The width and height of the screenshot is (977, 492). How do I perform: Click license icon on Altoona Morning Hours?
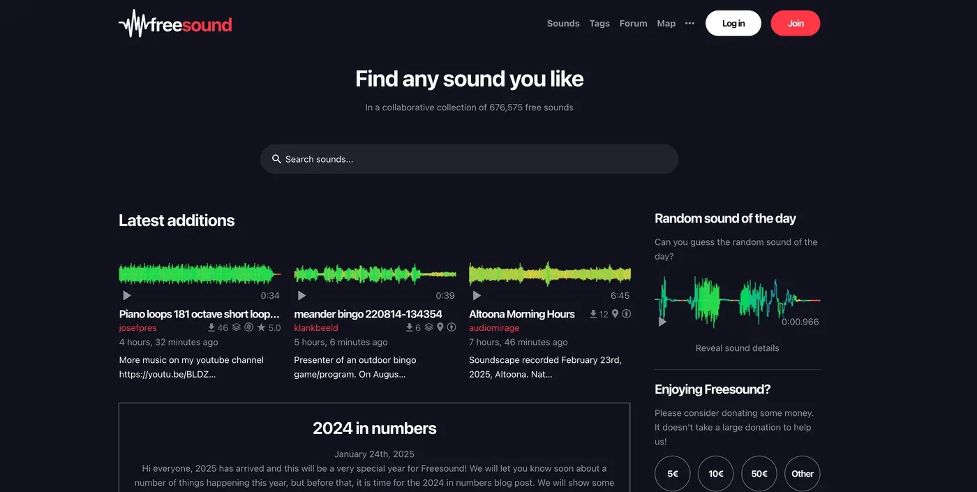[x=626, y=314]
